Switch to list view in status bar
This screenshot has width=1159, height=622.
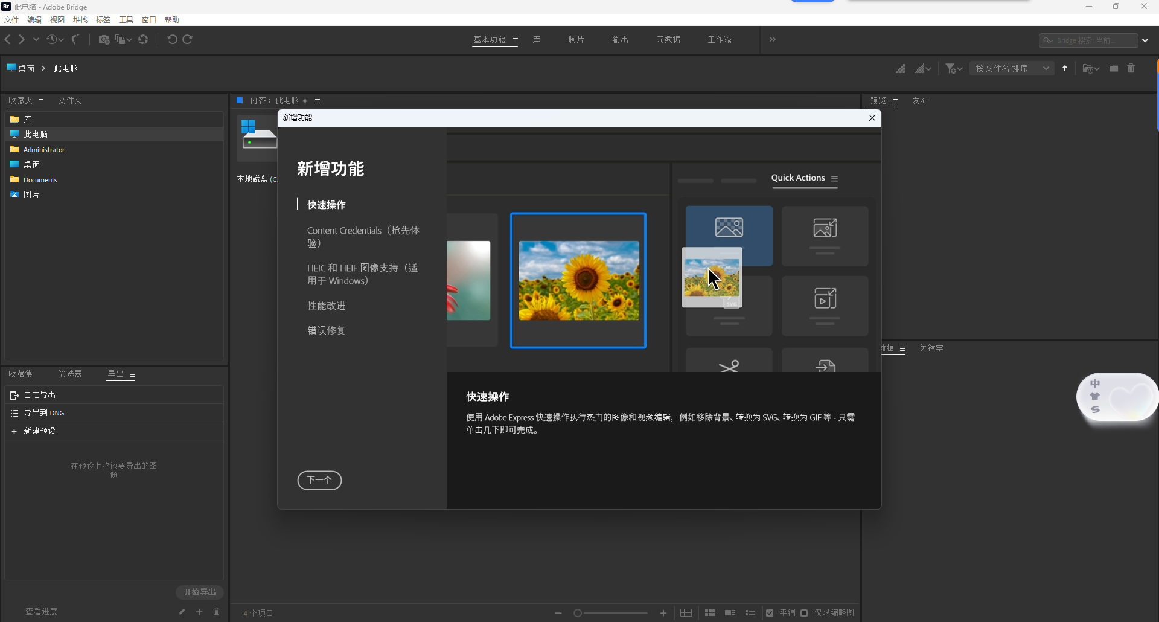tap(750, 613)
